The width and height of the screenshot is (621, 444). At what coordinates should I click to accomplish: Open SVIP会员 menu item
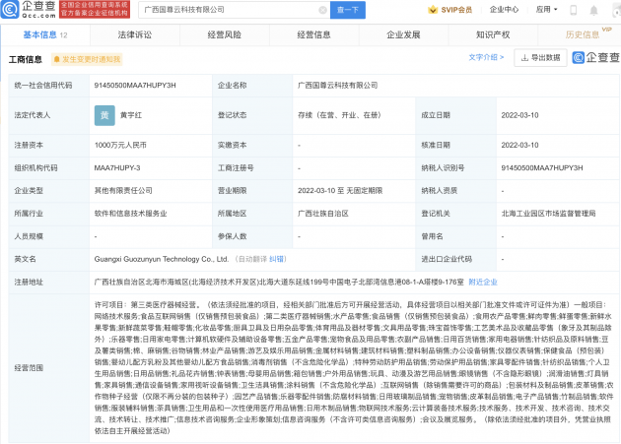click(x=450, y=10)
